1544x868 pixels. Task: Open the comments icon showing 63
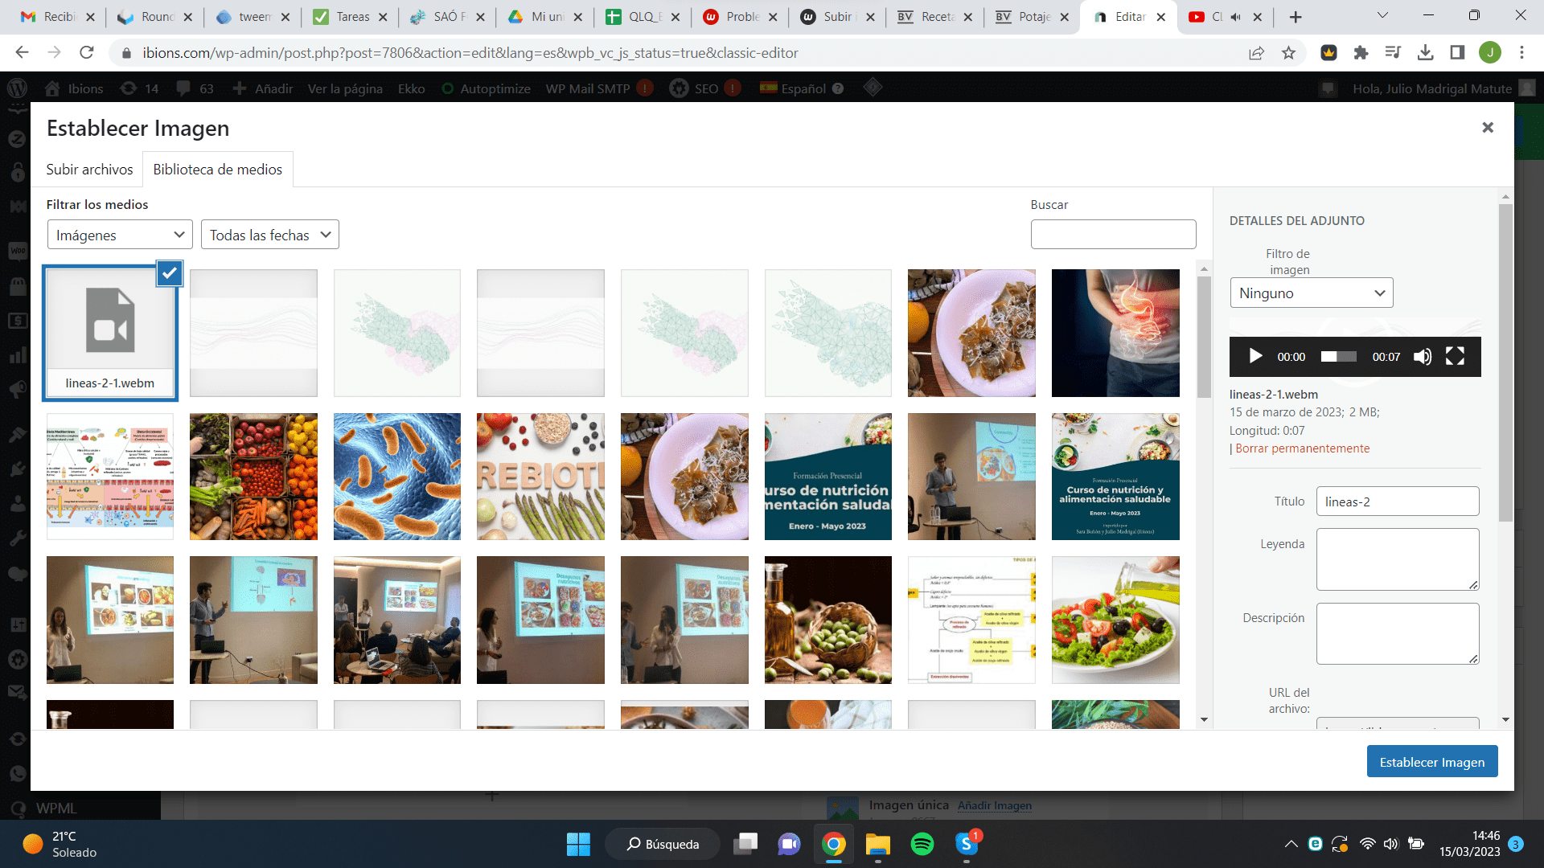point(195,88)
